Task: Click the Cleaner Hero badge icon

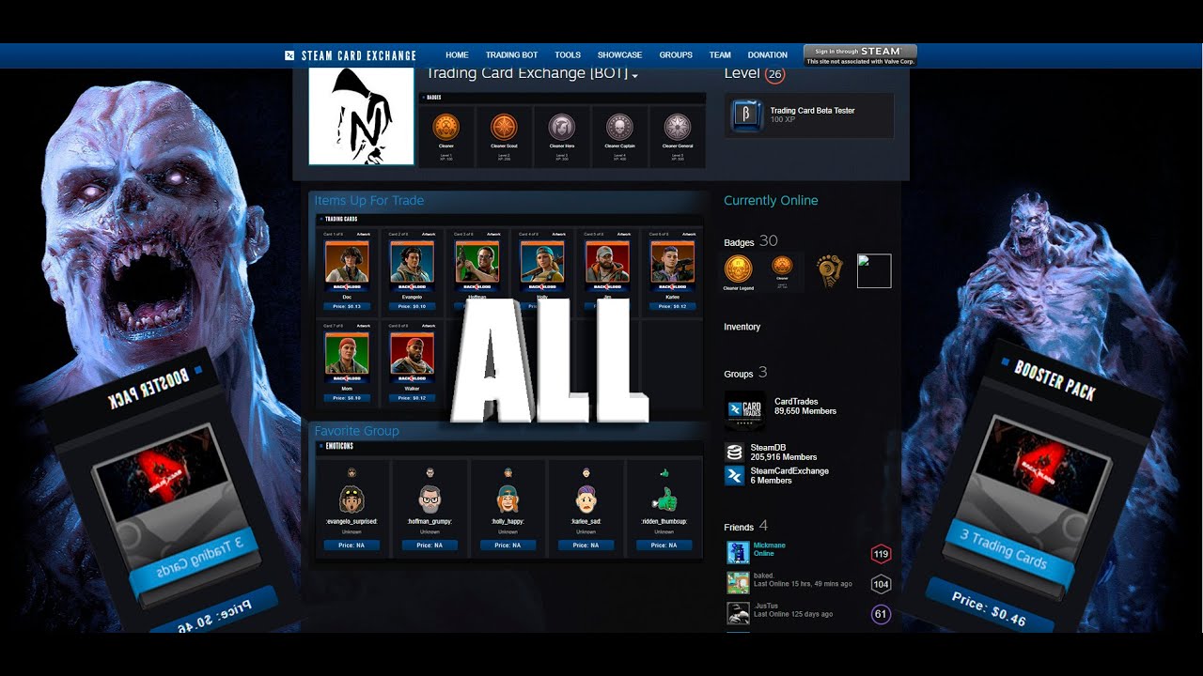Action: click(562, 127)
